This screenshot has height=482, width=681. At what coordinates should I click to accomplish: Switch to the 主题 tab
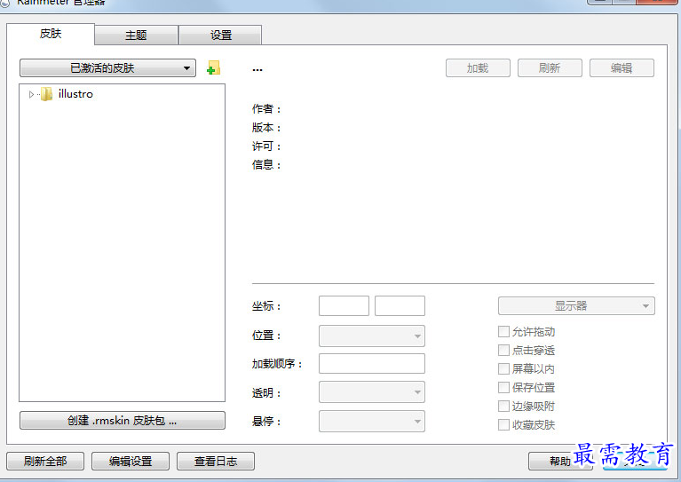[136, 36]
